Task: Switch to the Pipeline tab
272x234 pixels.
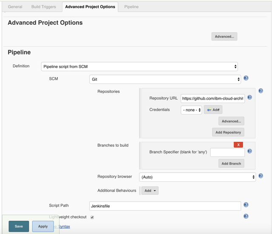Action: (131, 7)
